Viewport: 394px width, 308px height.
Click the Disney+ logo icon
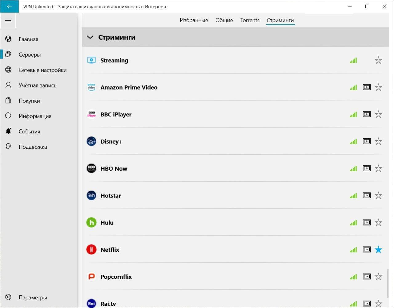coord(91,141)
